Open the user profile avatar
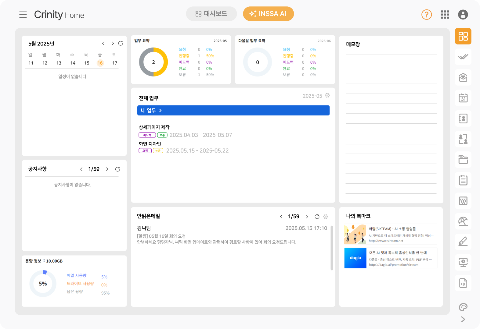The width and height of the screenshot is (480, 329). (x=463, y=14)
